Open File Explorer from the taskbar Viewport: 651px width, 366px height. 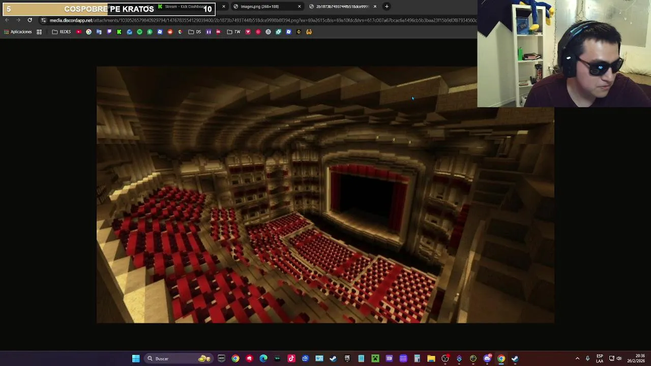pyautogui.click(x=431, y=358)
